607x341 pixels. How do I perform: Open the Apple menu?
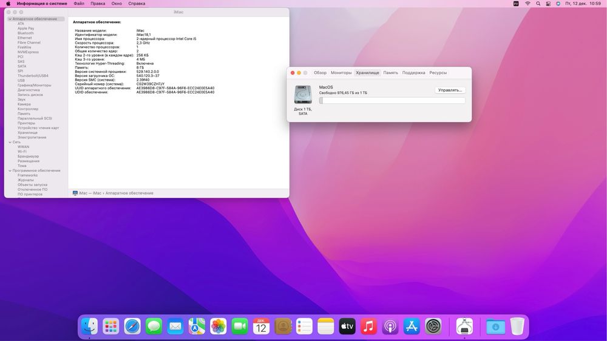point(8,4)
